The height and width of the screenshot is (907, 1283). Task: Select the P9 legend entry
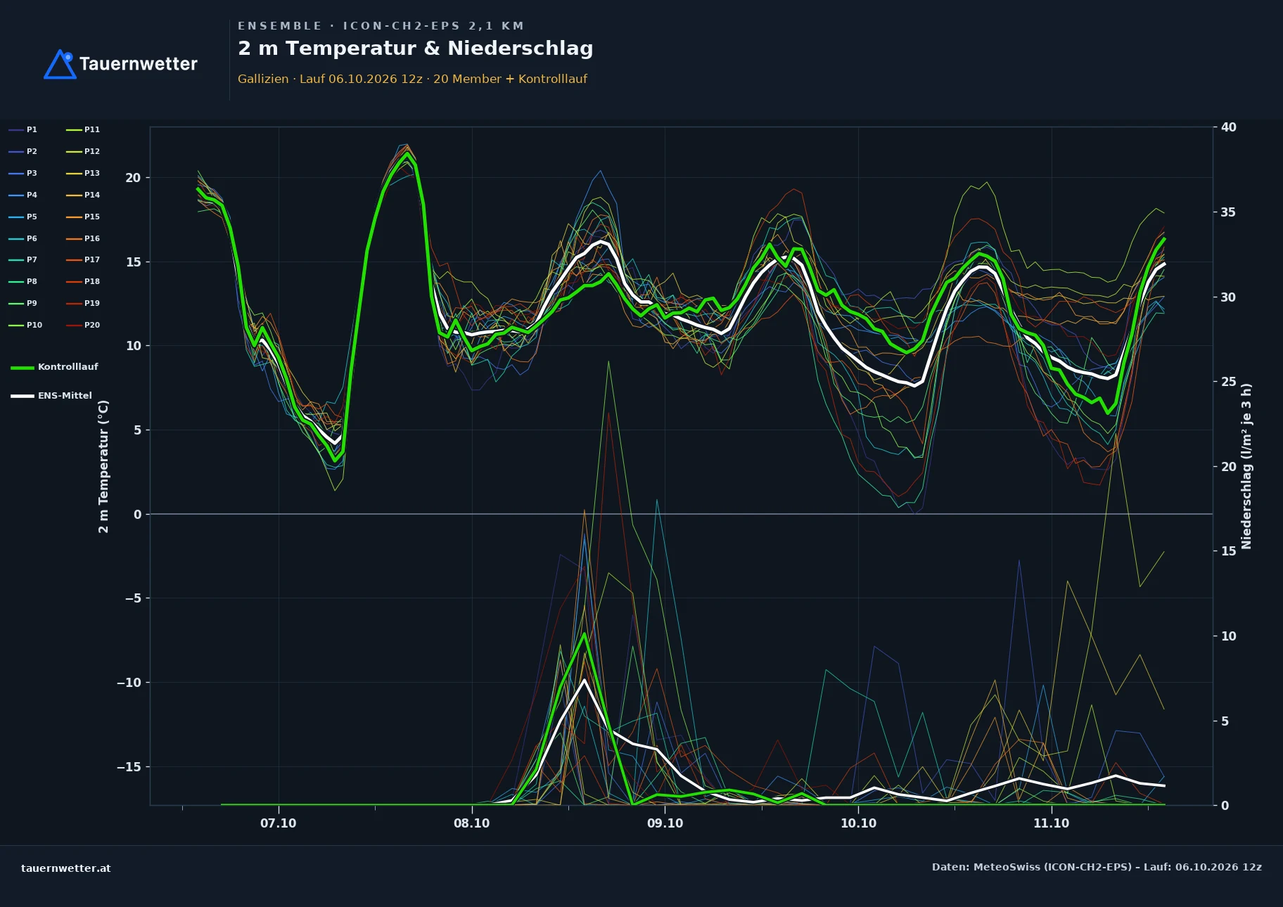click(x=23, y=303)
